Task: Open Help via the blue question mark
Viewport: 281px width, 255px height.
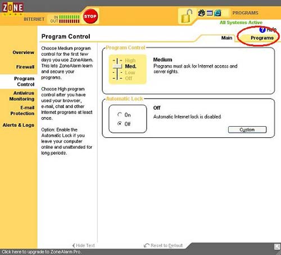Action: click(x=262, y=29)
